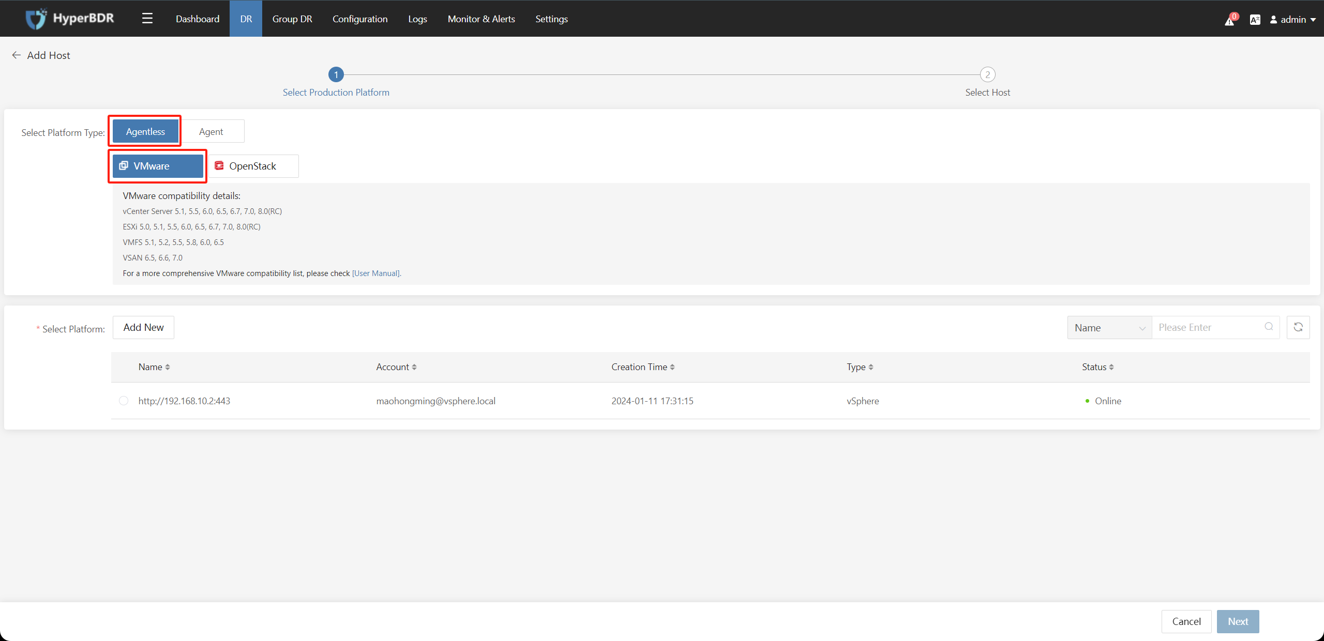Click the Next button to proceed
Screen dimensions: 1324x641
click(x=1239, y=621)
